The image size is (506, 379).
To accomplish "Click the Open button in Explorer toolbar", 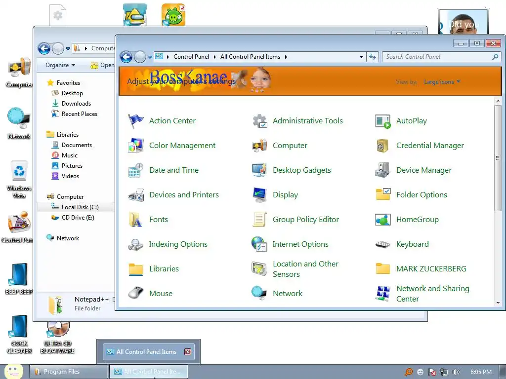I will click(x=102, y=65).
